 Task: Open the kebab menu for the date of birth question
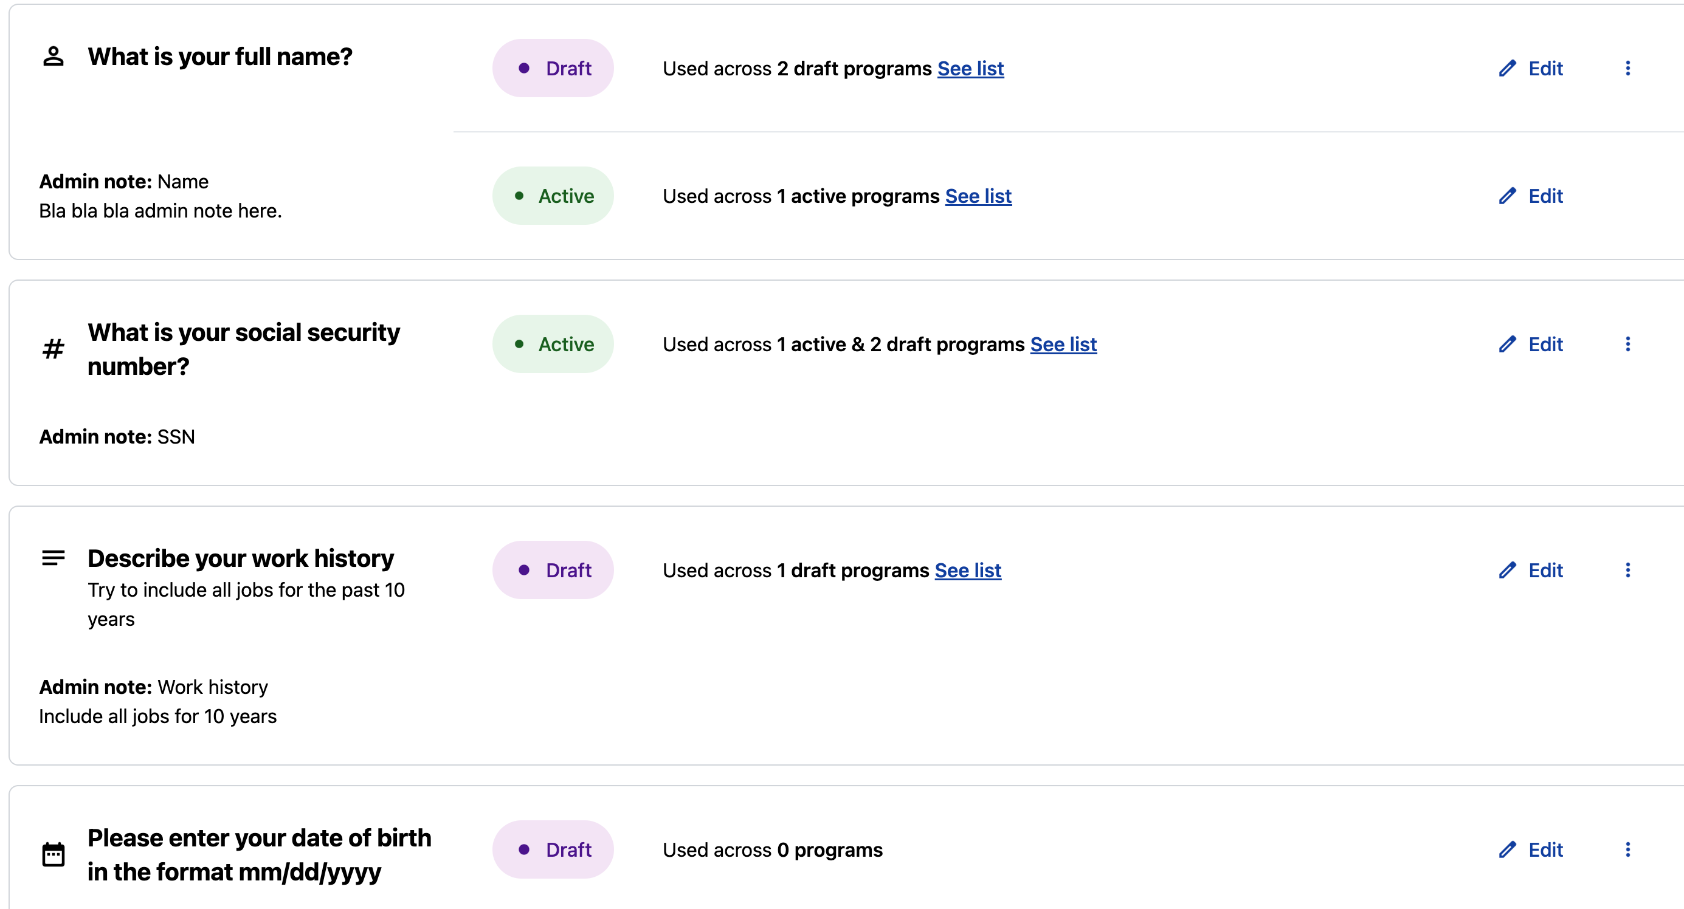(1628, 849)
